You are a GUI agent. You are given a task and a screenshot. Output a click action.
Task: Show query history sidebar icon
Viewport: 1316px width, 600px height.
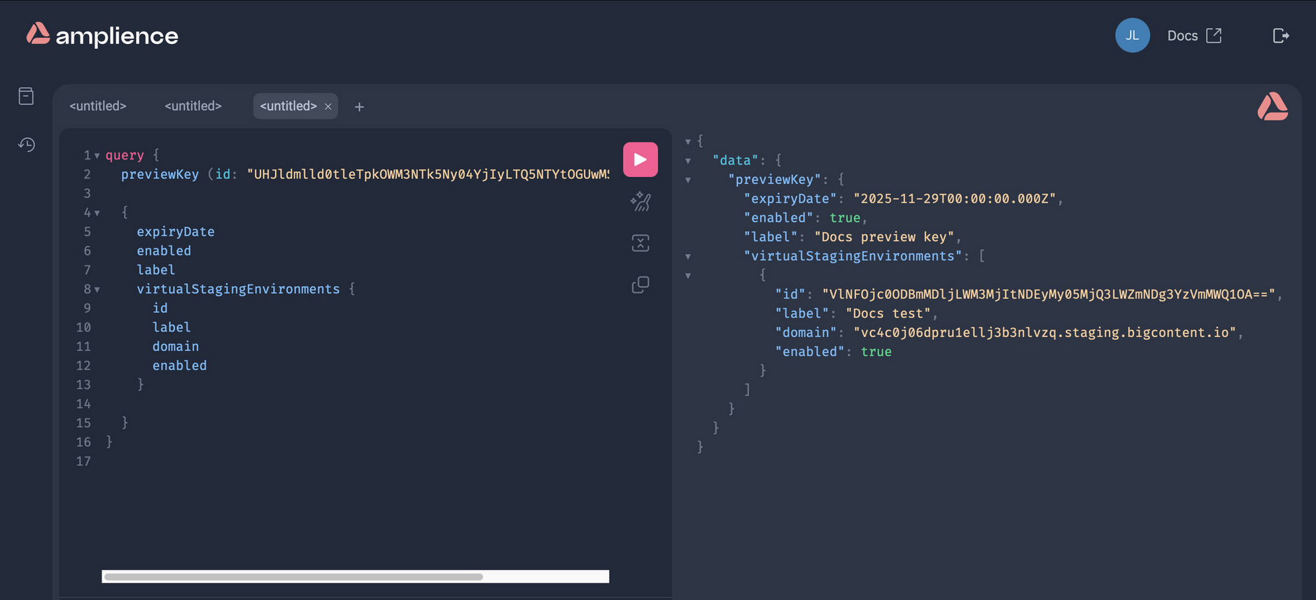pos(27,145)
